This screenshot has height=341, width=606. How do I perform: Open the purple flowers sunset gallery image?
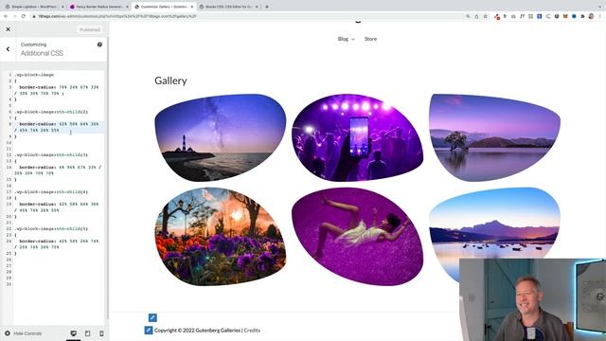221,237
